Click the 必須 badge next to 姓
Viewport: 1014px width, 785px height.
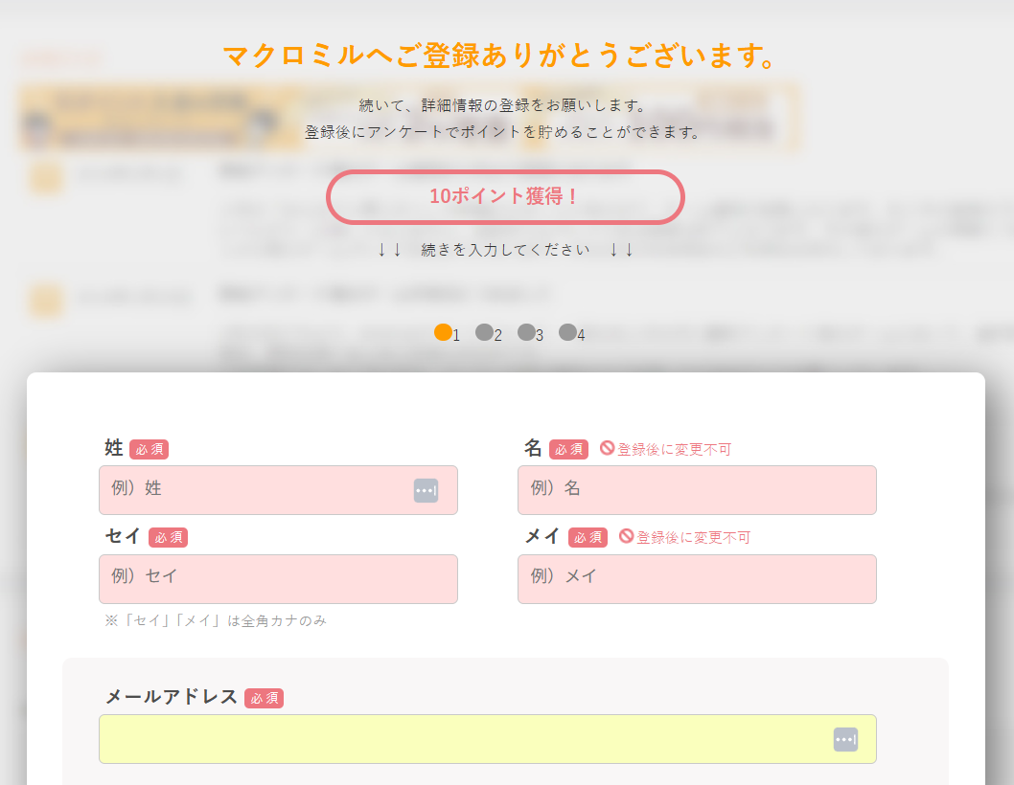tap(150, 449)
